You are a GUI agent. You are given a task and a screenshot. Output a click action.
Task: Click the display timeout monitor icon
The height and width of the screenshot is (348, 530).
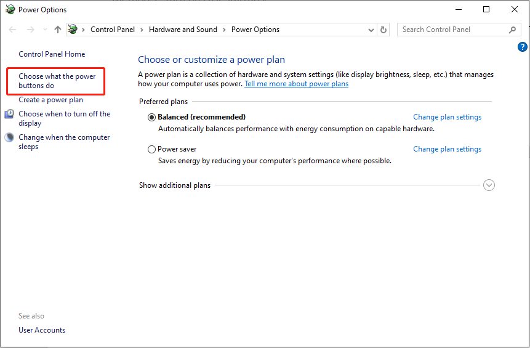pos(9,113)
